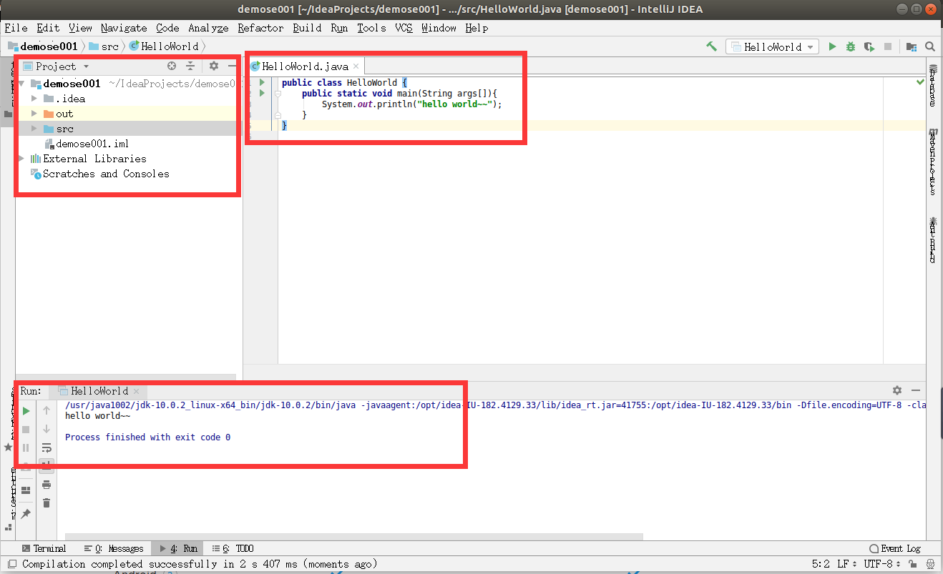Open the 0: Messages tool window
This screenshot has height=574, width=943.
click(114, 548)
